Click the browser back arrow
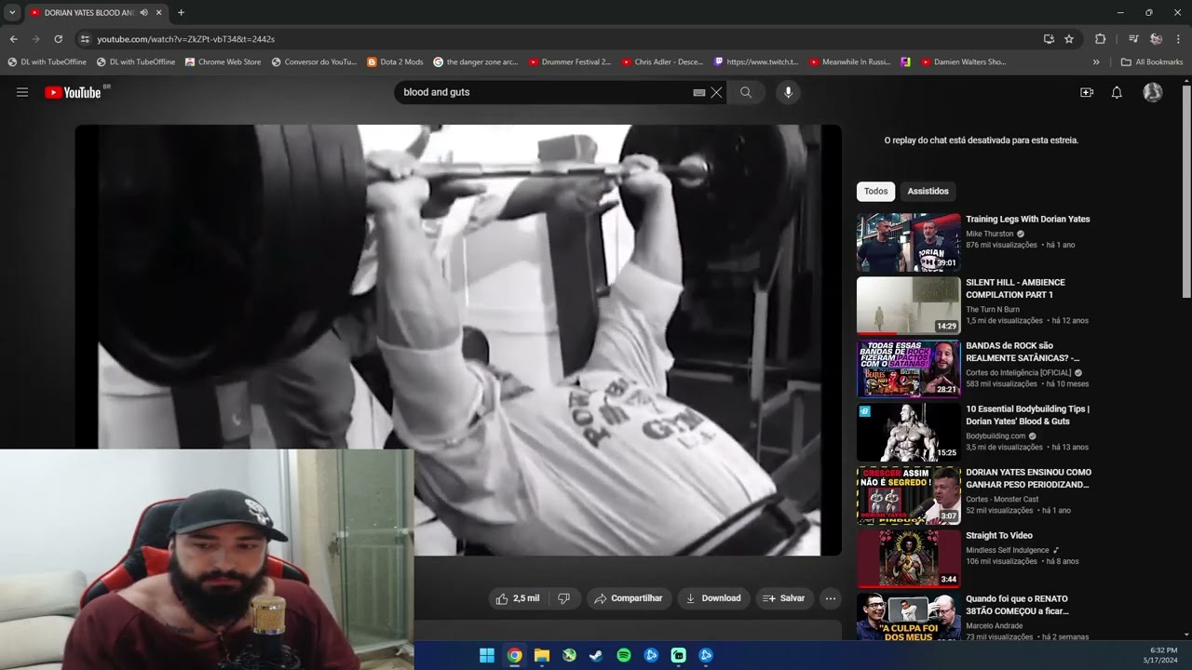This screenshot has width=1192, height=670. click(13, 39)
